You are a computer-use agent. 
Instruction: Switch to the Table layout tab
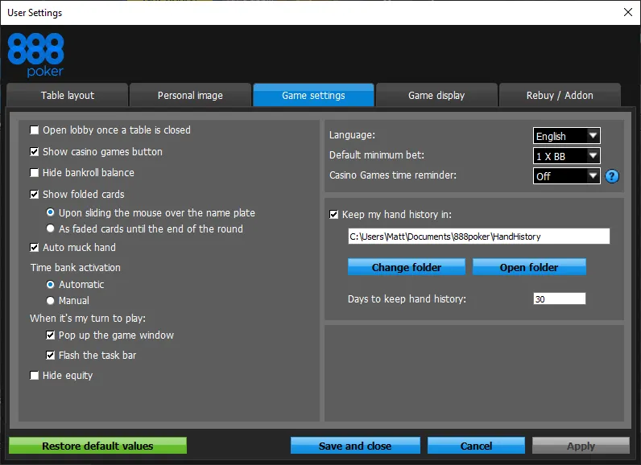tap(68, 95)
